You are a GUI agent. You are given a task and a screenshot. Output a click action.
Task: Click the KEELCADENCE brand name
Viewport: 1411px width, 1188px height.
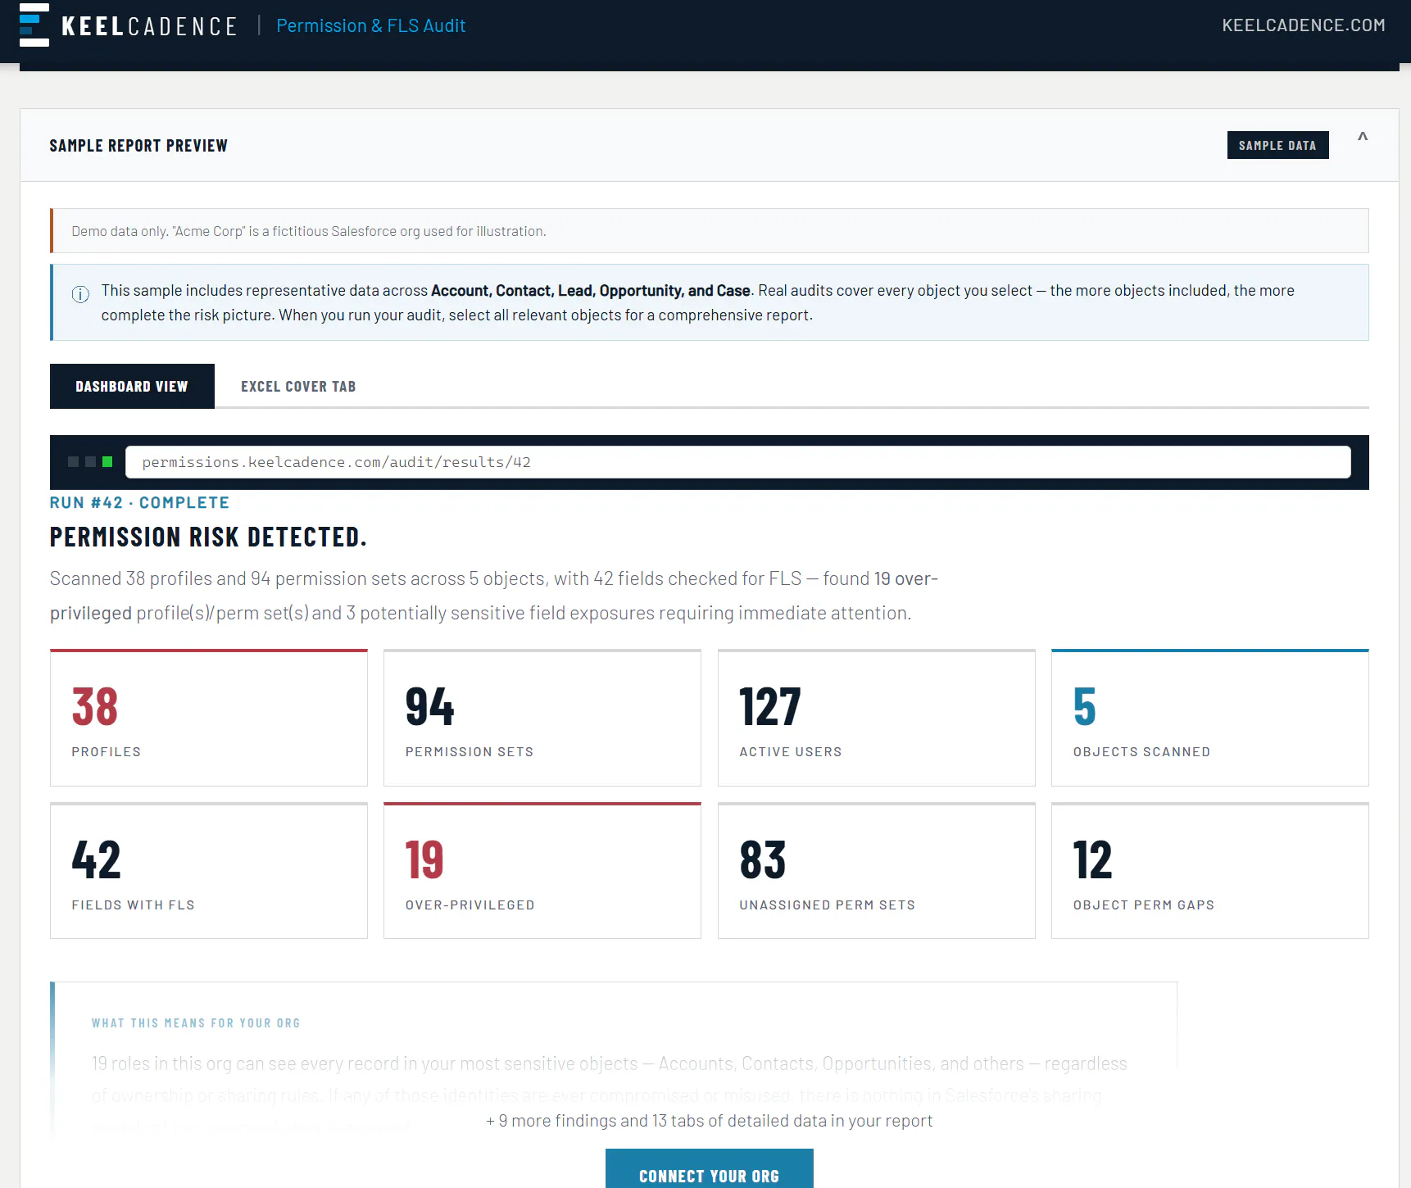pos(149,26)
